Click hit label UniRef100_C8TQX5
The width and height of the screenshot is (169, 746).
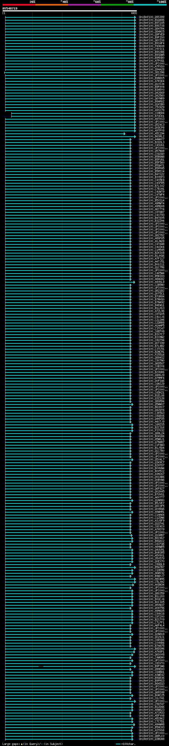point(152,314)
